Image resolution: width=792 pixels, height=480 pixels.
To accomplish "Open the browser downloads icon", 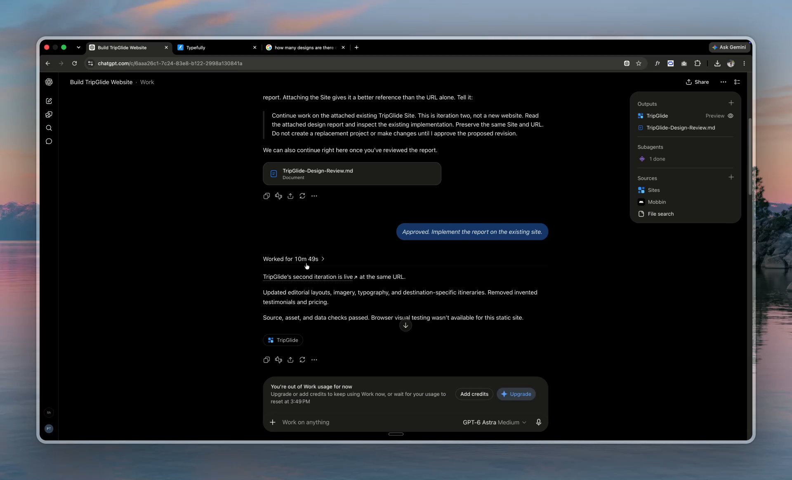I will [x=717, y=64].
